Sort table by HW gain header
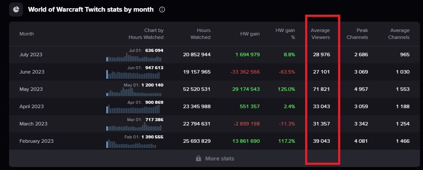This screenshot has width=423, height=170. pos(250,34)
